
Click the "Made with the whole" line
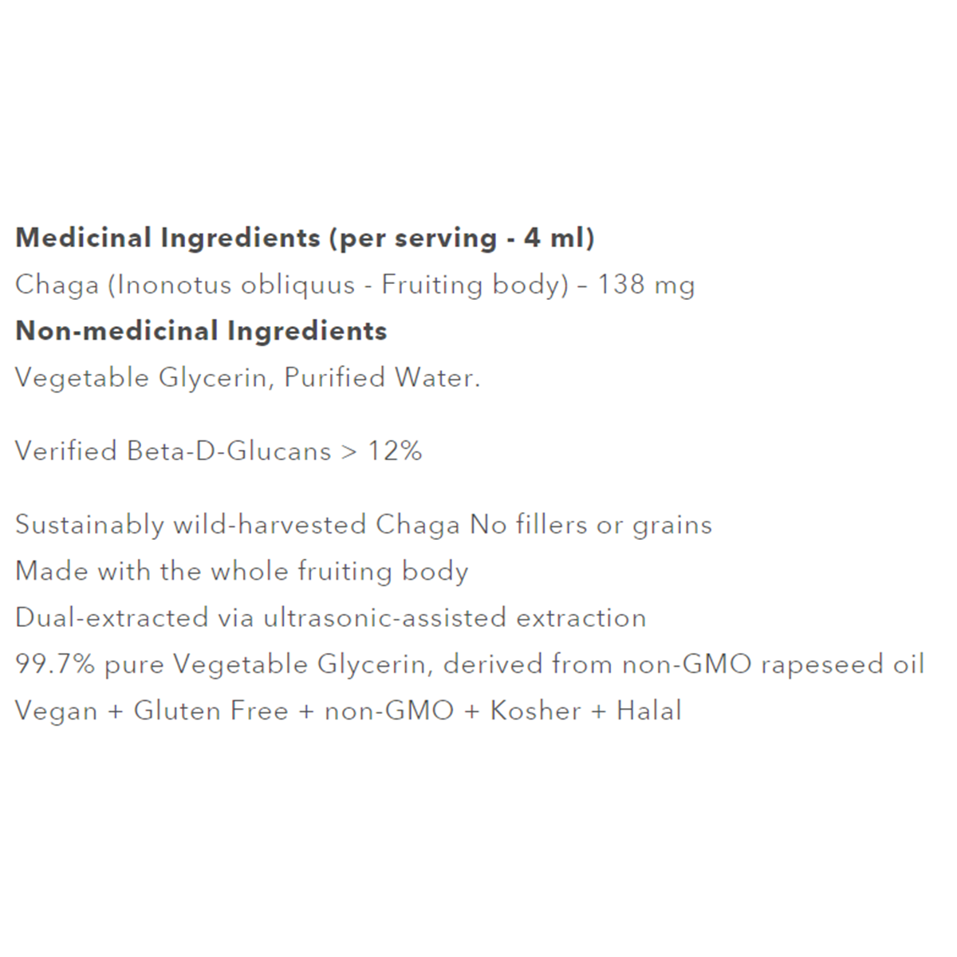[152, 571]
